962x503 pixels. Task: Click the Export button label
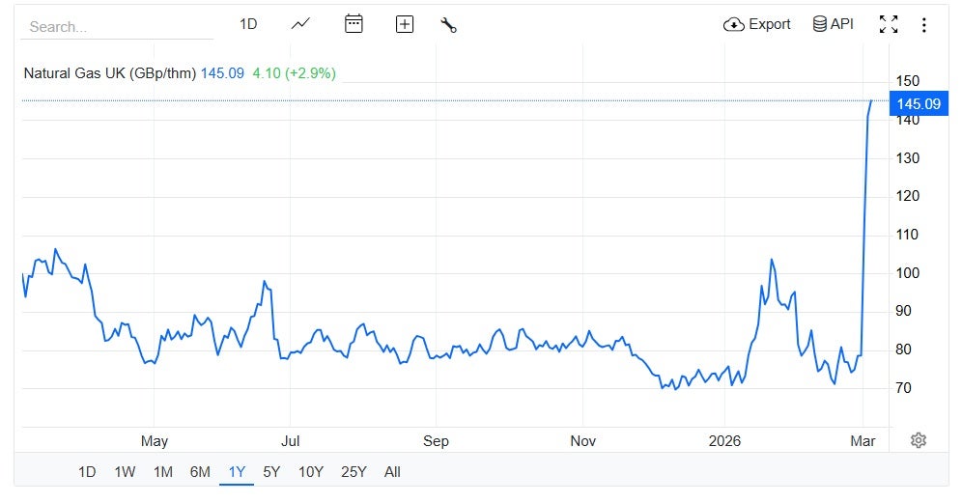click(770, 24)
